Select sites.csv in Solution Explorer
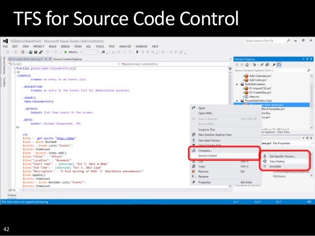This screenshot has width=315, height=236. (x=254, y=97)
